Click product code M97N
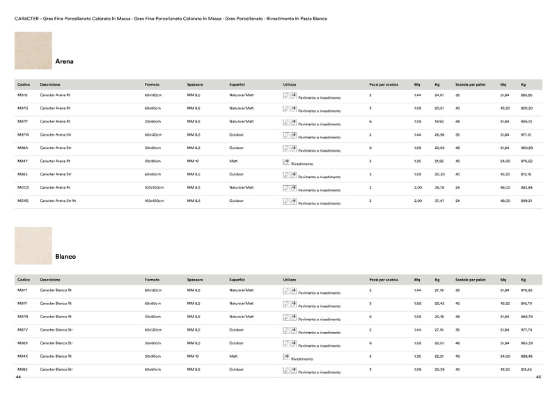 click(23, 317)
